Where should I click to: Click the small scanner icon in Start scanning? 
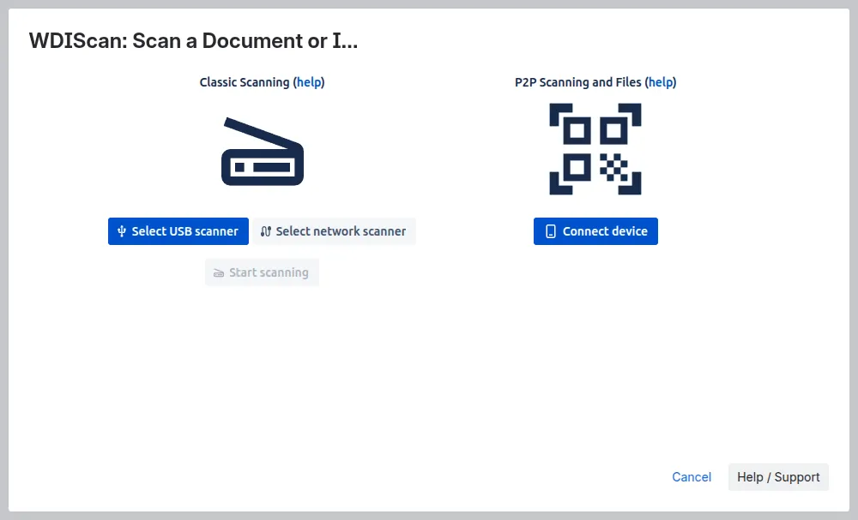coord(219,273)
